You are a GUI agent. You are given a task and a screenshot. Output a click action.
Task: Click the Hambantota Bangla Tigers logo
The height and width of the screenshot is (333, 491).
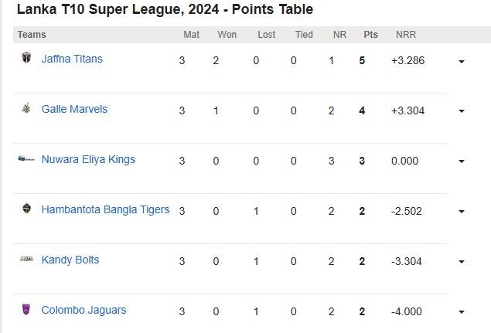point(26,209)
